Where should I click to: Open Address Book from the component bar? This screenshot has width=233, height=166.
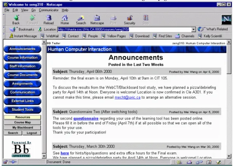209,162
